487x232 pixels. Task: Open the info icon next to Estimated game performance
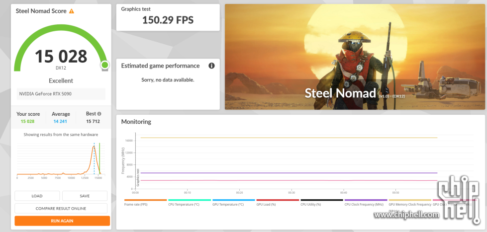tap(211, 66)
